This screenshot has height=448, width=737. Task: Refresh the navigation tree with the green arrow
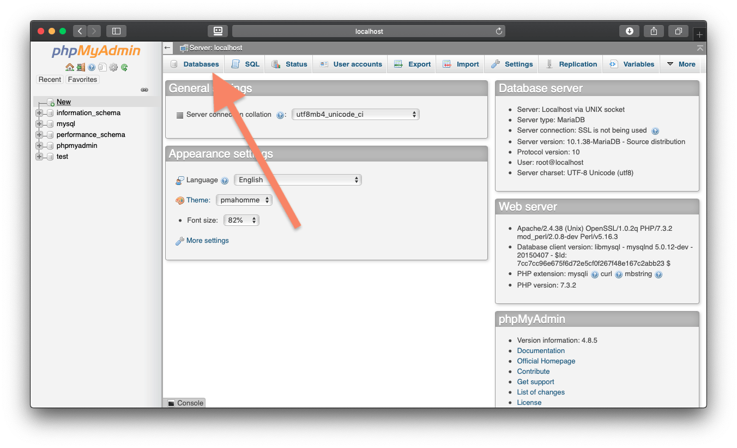124,67
